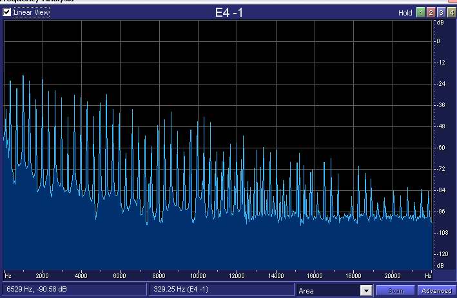Uncheck the Linear View checkbox
457x298 pixels.
point(7,12)
